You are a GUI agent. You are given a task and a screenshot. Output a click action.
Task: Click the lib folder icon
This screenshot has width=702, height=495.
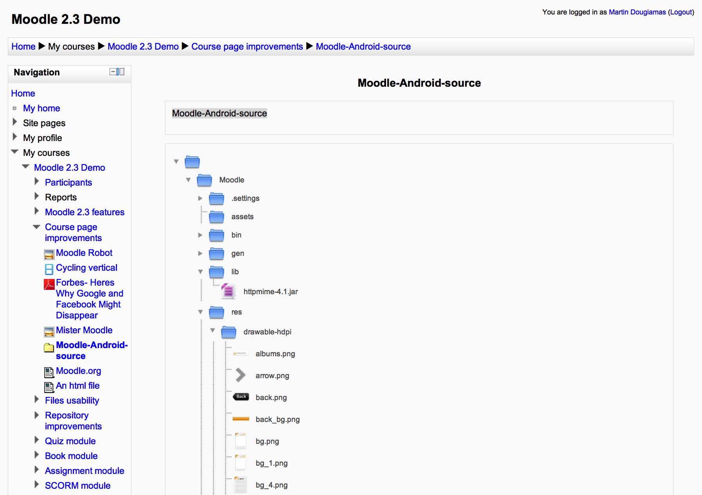216,272
